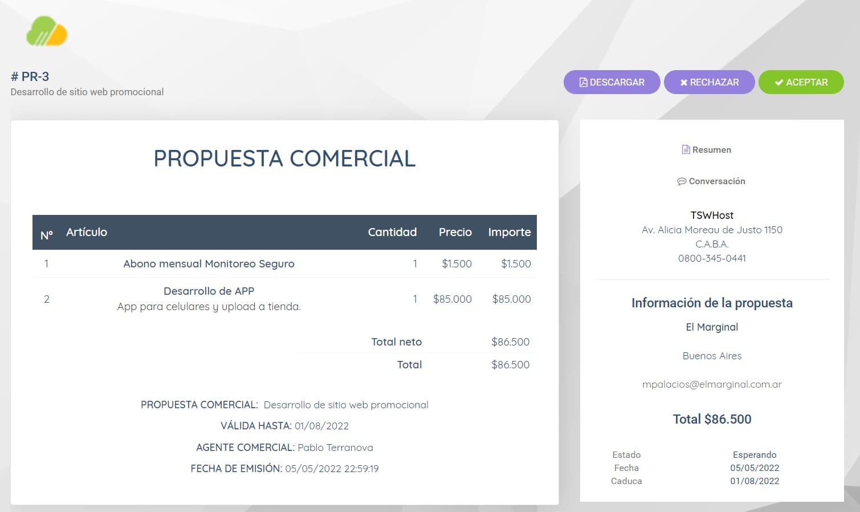Click the Desarrollo de APP item
This screenshot has width=860, height=512.
(209, 291)
